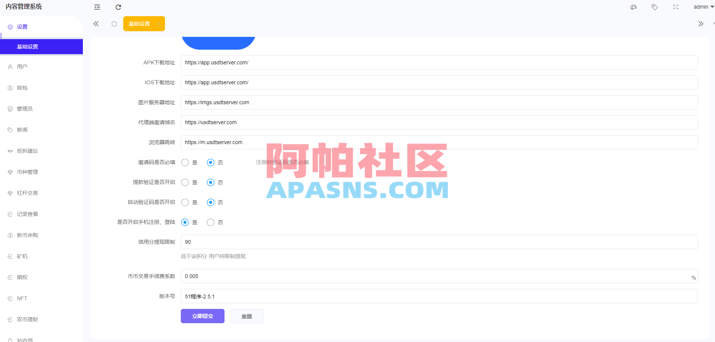Viewport: 715px width, 342px height.
Task: Open the home tab icon
Action: pos(114,23)
